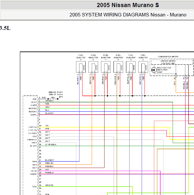Select the 'BLU/RED' wire label at pin 6
The image size is (194, 195).
[x=49, y=113]
